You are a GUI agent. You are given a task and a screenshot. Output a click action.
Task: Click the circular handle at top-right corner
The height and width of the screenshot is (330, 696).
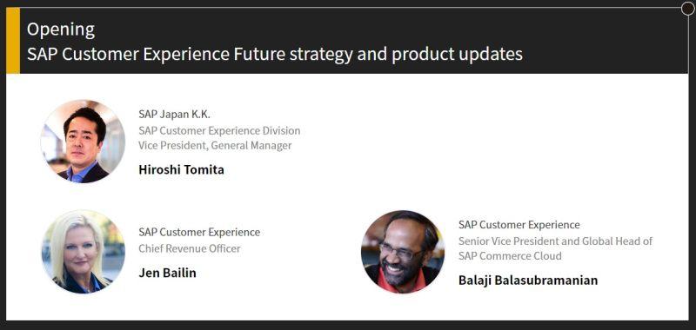(x=687, y=9)
